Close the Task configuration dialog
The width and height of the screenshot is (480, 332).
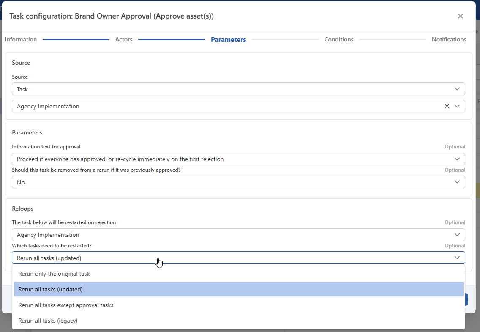click(x=460, y=16)
